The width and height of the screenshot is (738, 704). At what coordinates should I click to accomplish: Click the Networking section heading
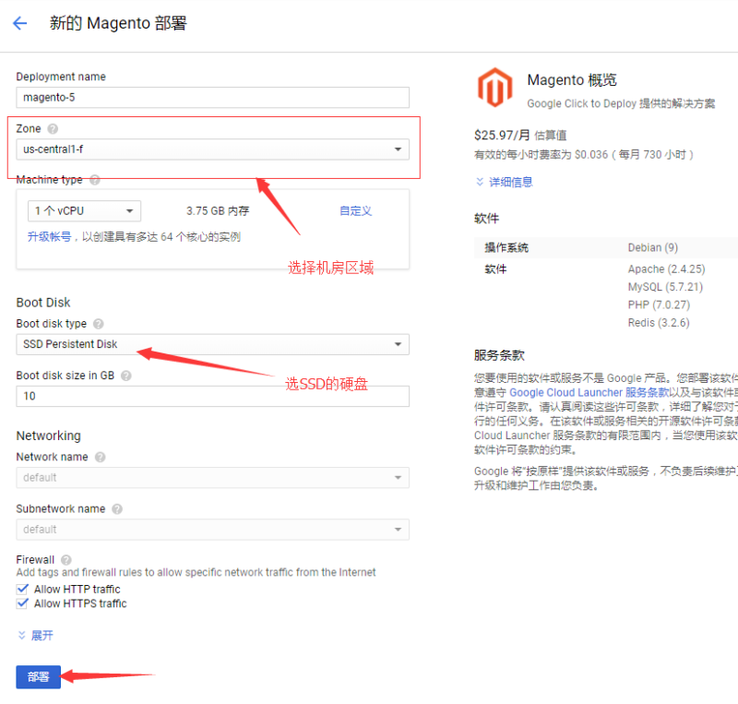point(49,436)
